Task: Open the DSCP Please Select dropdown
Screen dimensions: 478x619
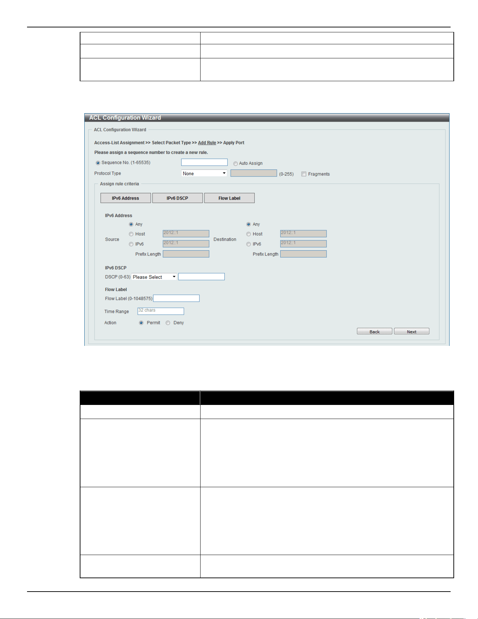Action: 154,277
